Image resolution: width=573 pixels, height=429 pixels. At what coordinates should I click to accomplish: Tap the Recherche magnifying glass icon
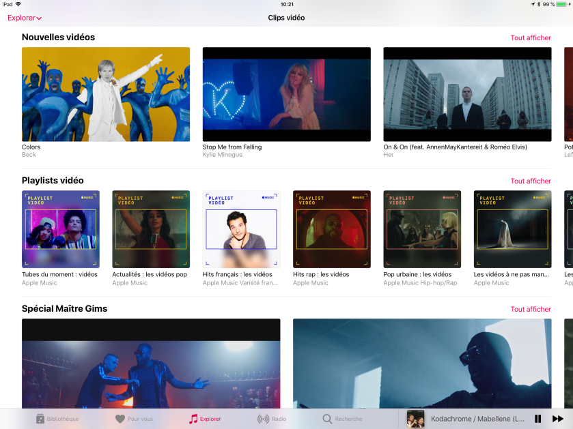328,419
